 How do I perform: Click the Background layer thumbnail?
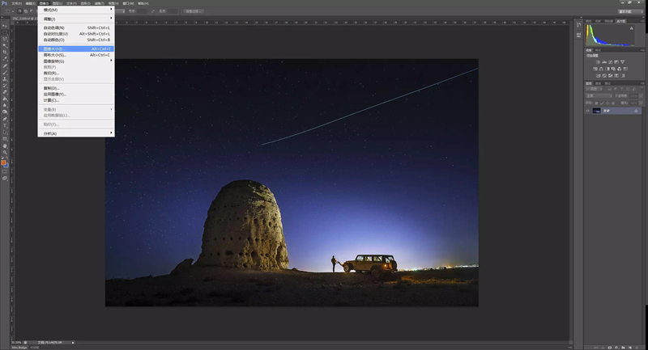click(x=597, y=111)
